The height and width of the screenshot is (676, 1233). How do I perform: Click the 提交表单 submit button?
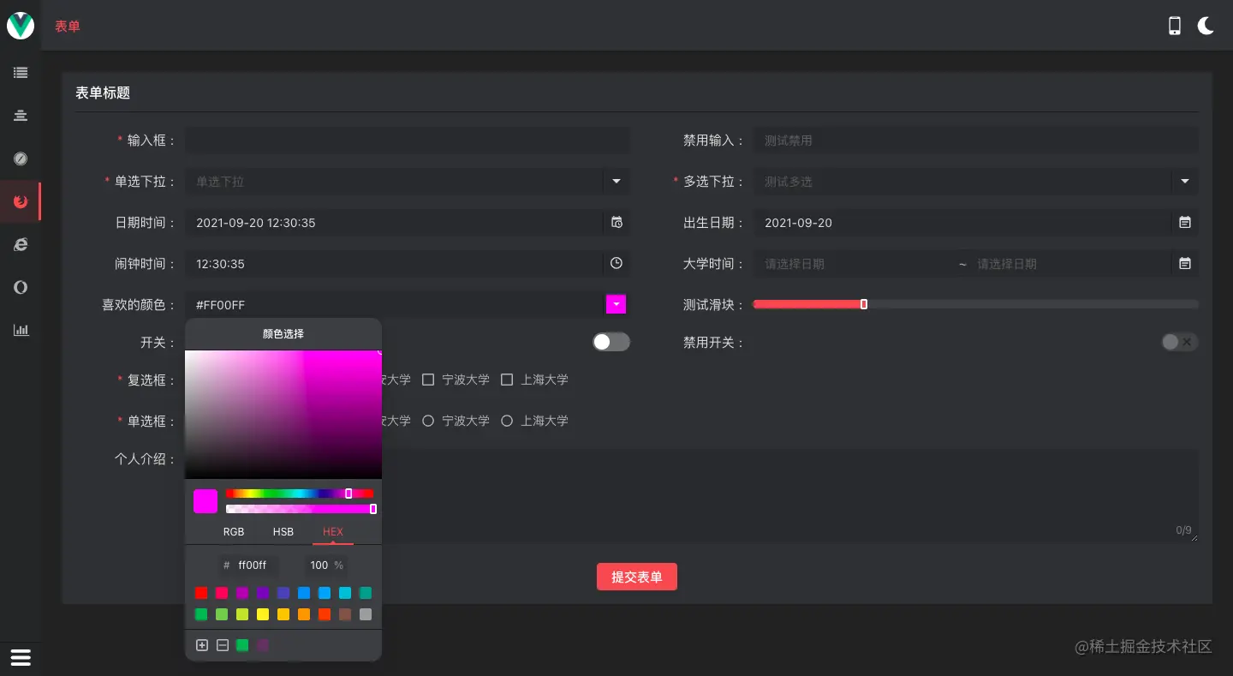(637, 577)
